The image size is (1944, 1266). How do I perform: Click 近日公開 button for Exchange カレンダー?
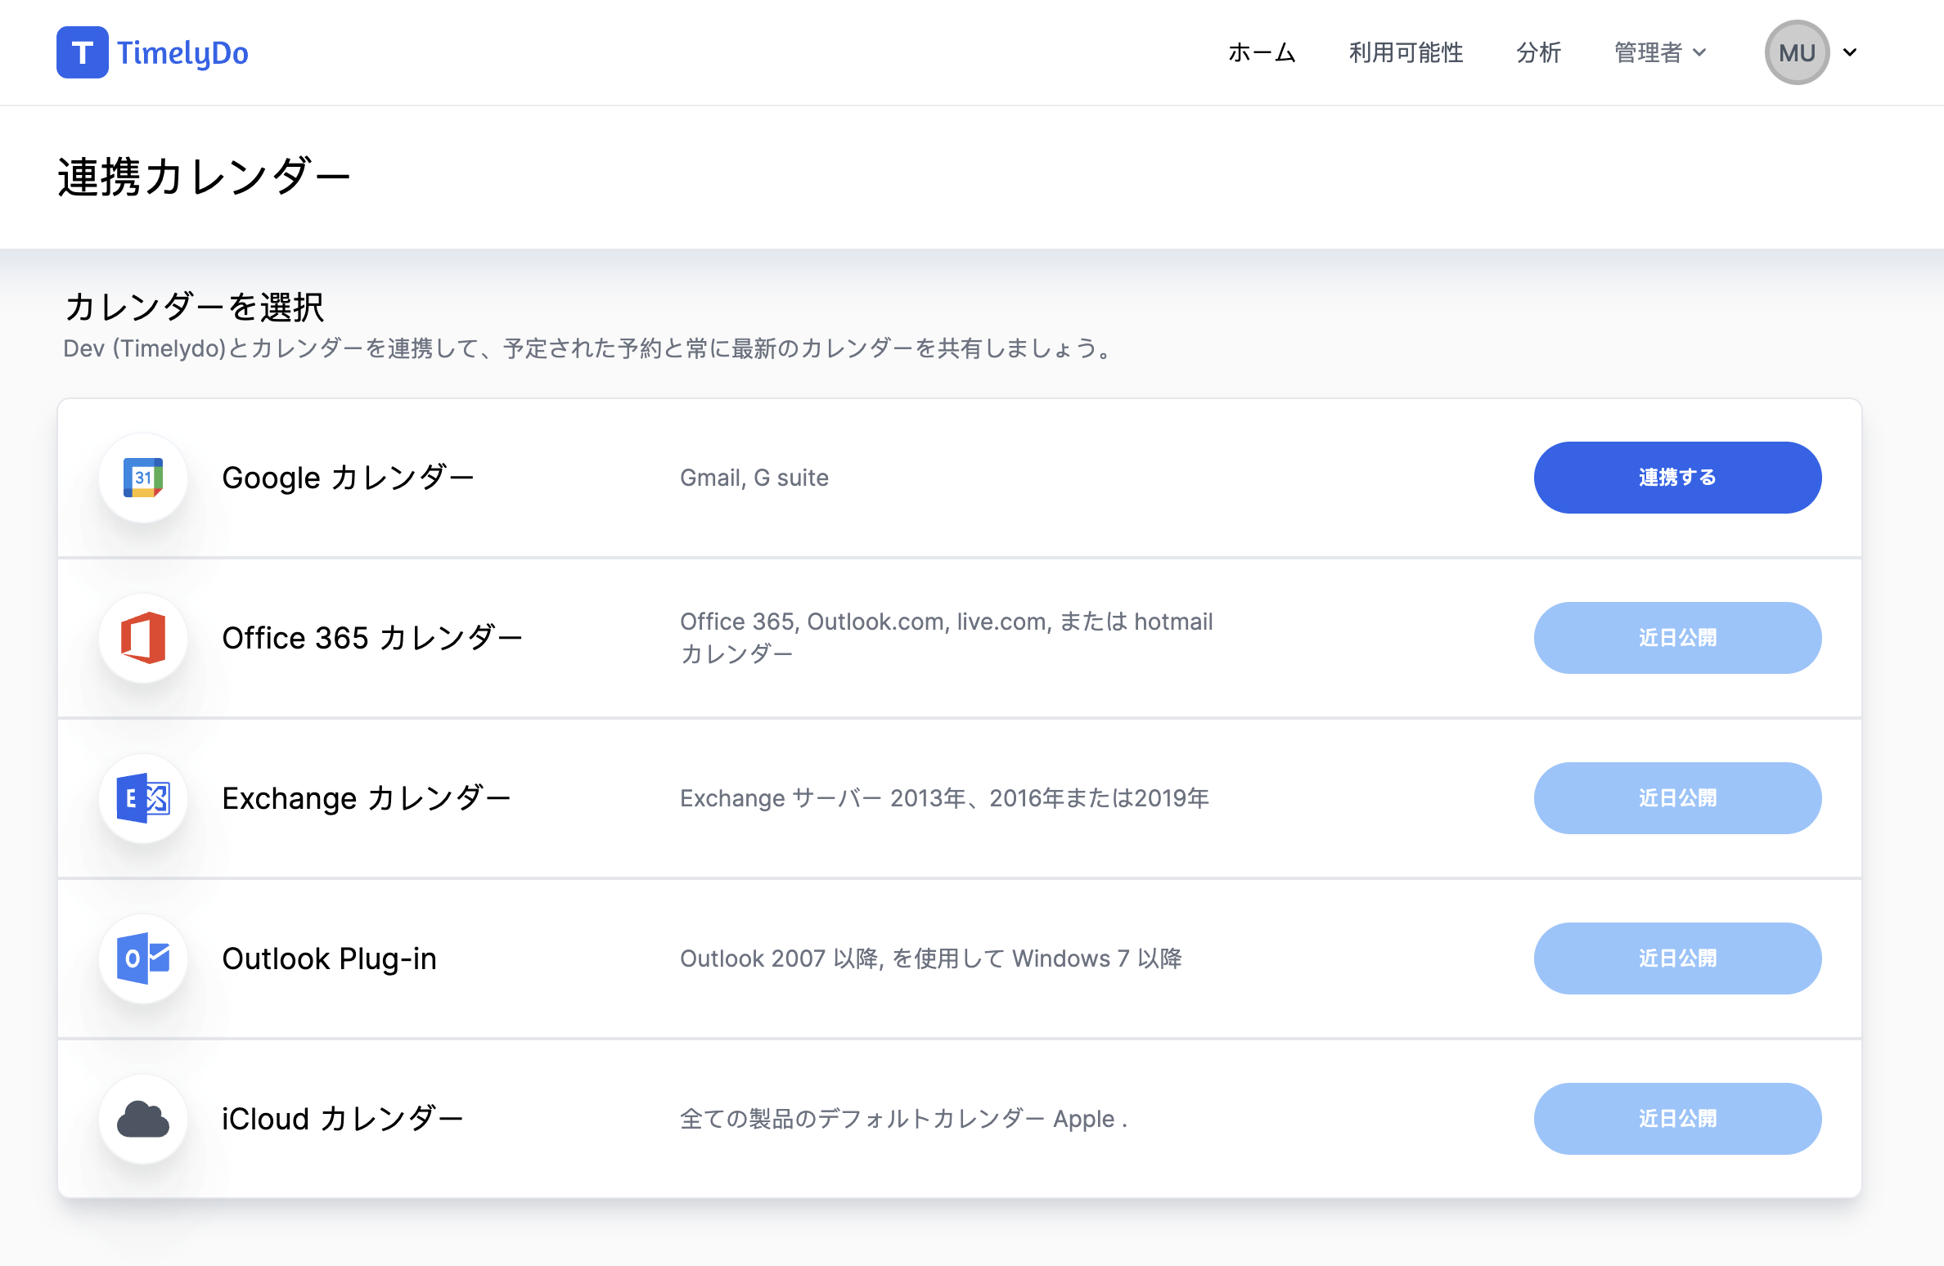tap(1677, 798)
